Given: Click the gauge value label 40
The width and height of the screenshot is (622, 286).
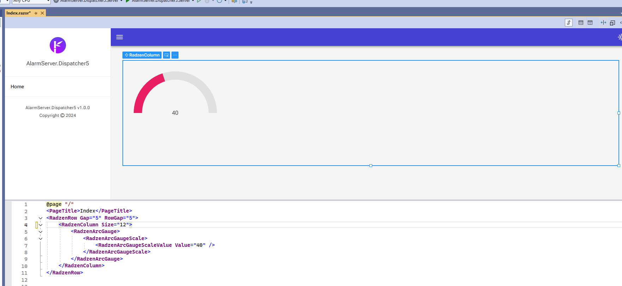Looking at the screenshot, I should point(175,113).
